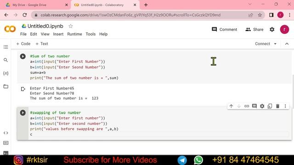The width and height of the screenshot is (294, 165).
Task: Toggle the browser side panel
Action: 271,15
